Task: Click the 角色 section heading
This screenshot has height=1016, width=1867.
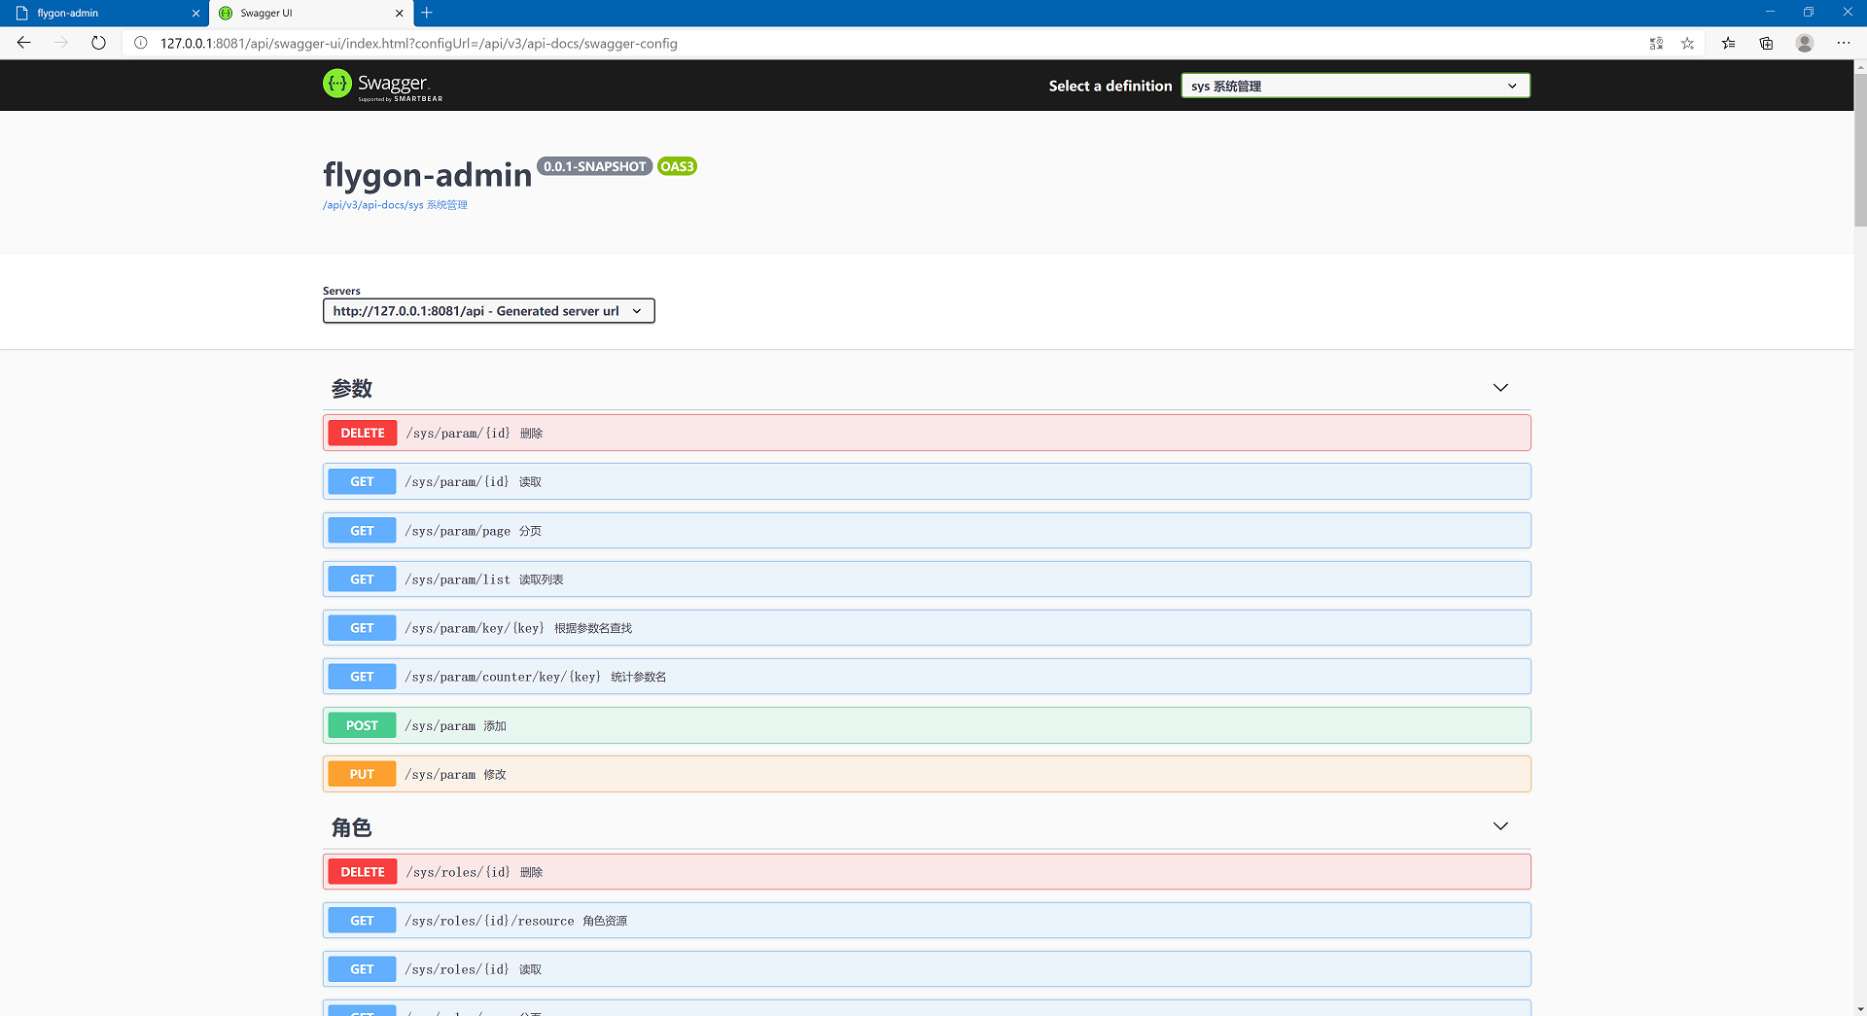Action: click(x=352, y=827)
